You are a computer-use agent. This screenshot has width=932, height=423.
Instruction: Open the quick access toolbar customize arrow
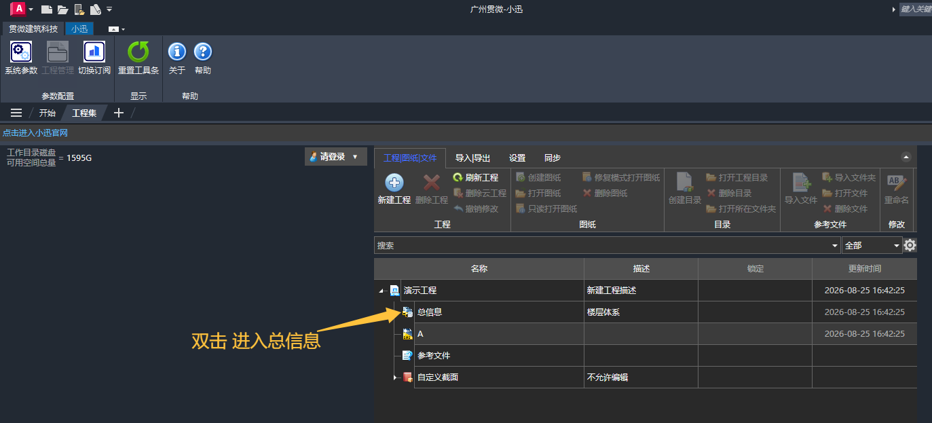pyautogui.click(x=109, y=10)
